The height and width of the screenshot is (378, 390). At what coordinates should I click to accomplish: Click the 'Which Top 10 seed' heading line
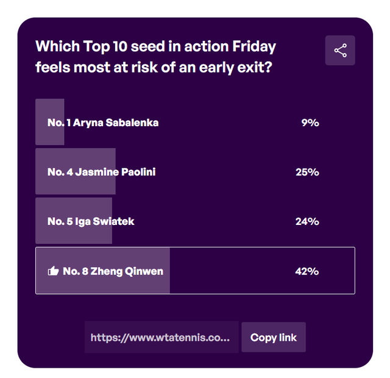click(x=155, y=46)
